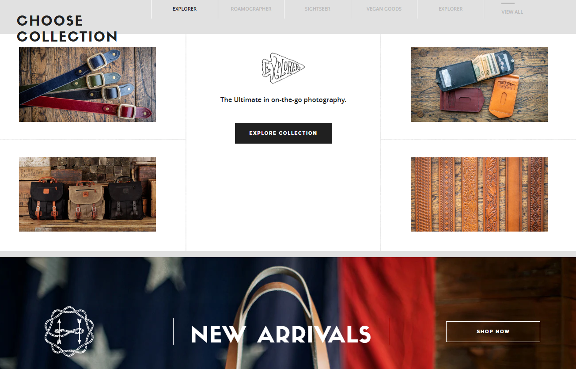The width and height of the screenshot is (576, 369).
Task: View the tooled leather straps thumbnail
Action: click(479, 194)
